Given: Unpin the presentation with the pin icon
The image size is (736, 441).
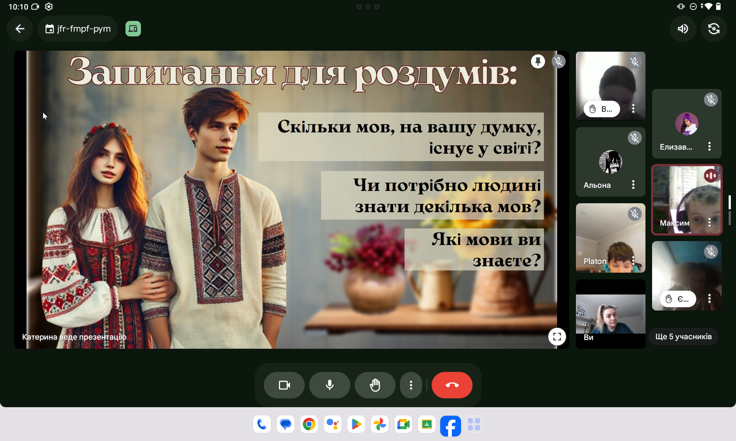Looking at the screenshot, I should click(538, 61).
